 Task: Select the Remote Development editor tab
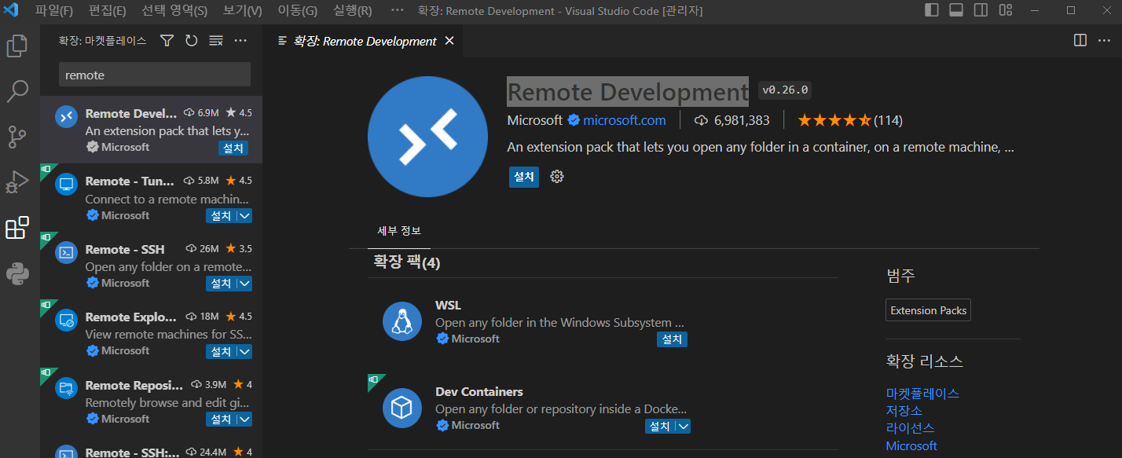coord(365,41)
